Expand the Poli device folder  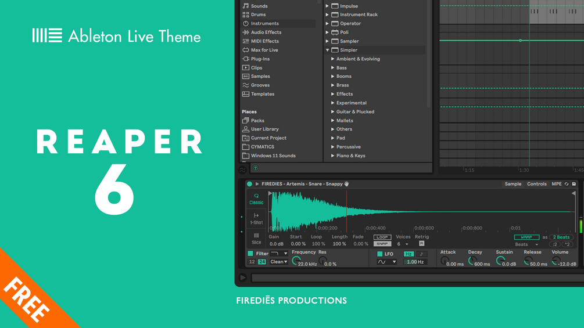tap(327, 33)
